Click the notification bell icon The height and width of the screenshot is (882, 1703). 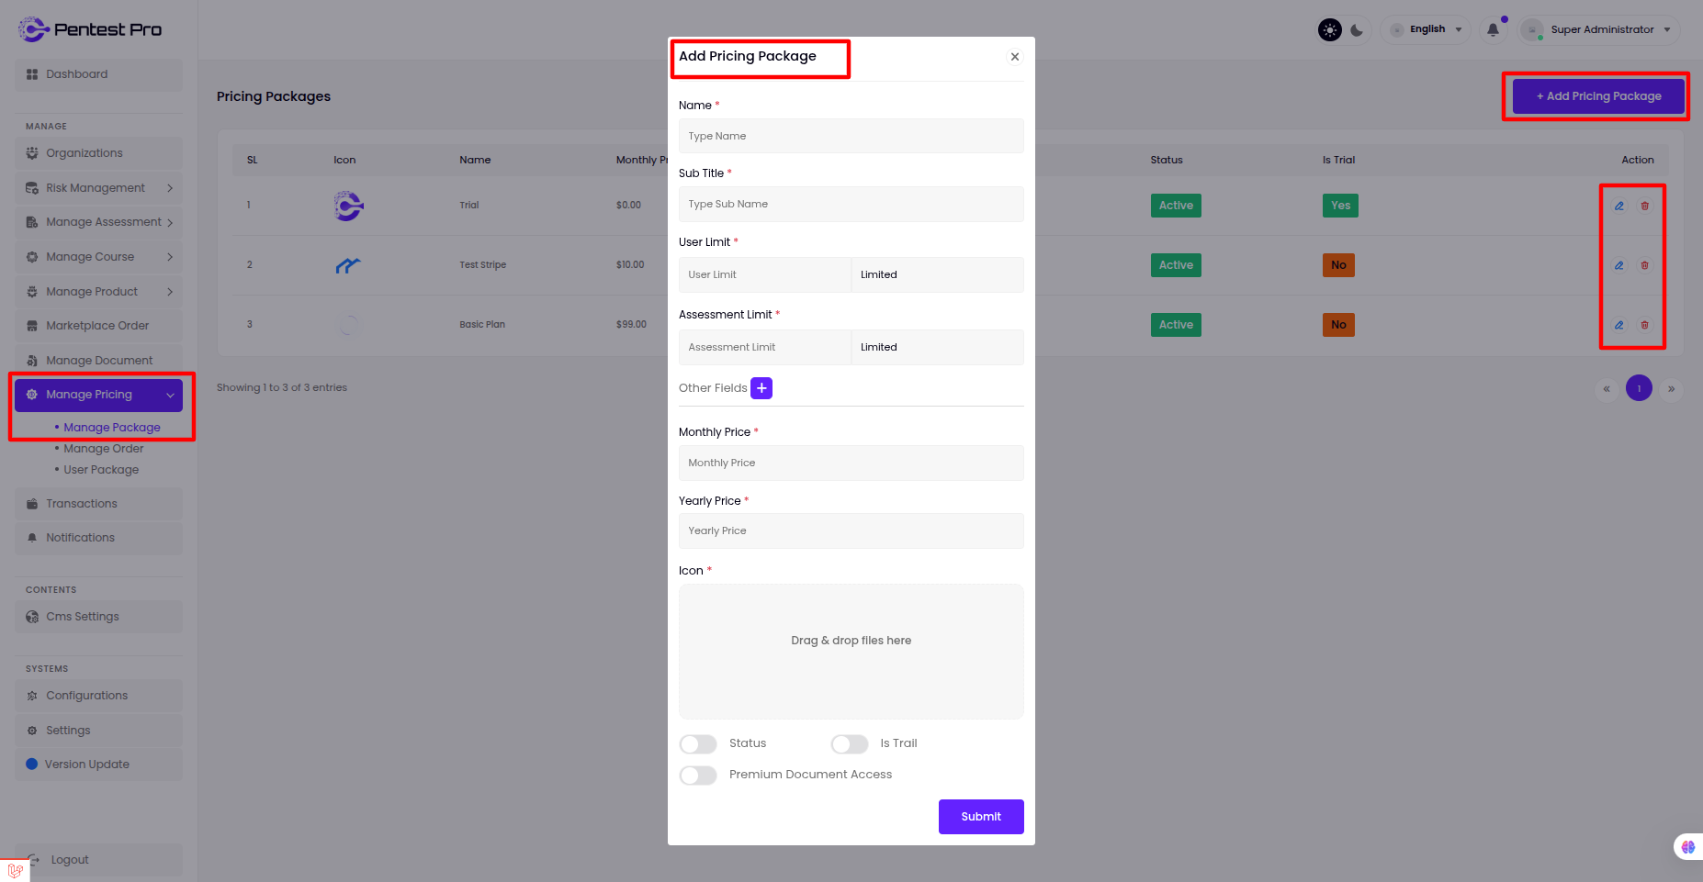(1493, 29)
